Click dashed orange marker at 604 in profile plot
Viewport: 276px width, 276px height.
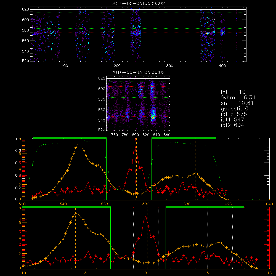(x=195, y=169)
